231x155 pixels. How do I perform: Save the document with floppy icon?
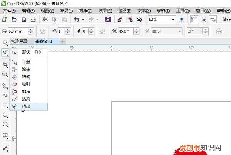tap(23, 20)
